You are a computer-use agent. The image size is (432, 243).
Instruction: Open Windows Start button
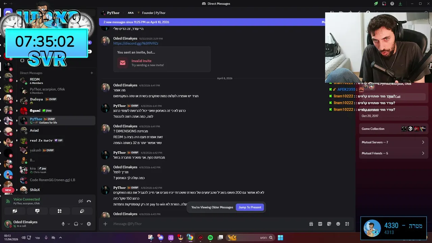(280, 238)
